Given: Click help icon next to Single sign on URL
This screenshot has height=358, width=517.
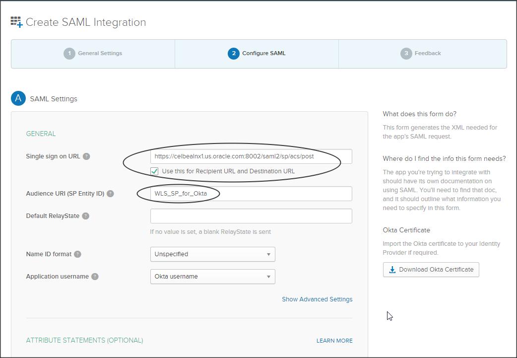Looking at the screenshot, I should tap(86, 156).
